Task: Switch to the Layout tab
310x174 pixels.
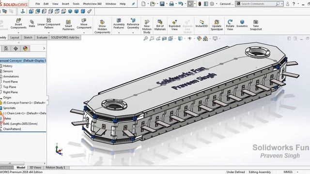Action: coord(15,38)
